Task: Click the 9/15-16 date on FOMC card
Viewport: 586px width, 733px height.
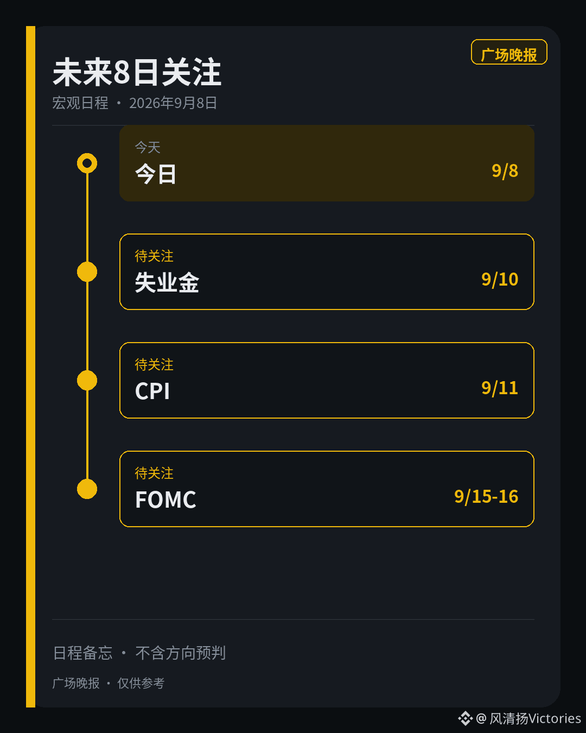Action: point(486,497)
